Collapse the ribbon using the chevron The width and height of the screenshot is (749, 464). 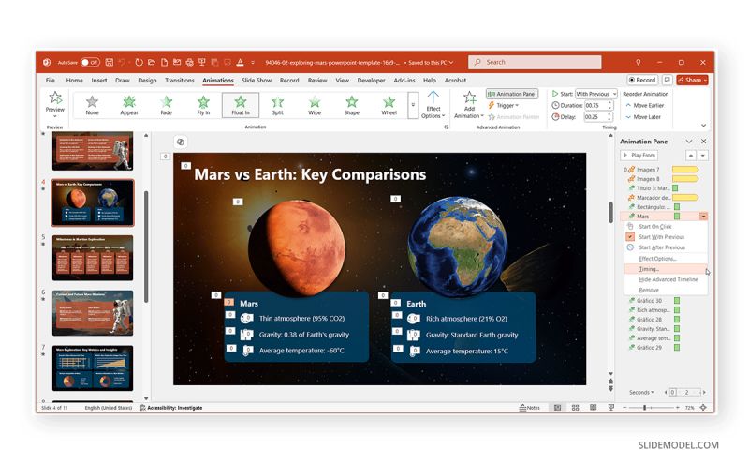pos(704,126)
